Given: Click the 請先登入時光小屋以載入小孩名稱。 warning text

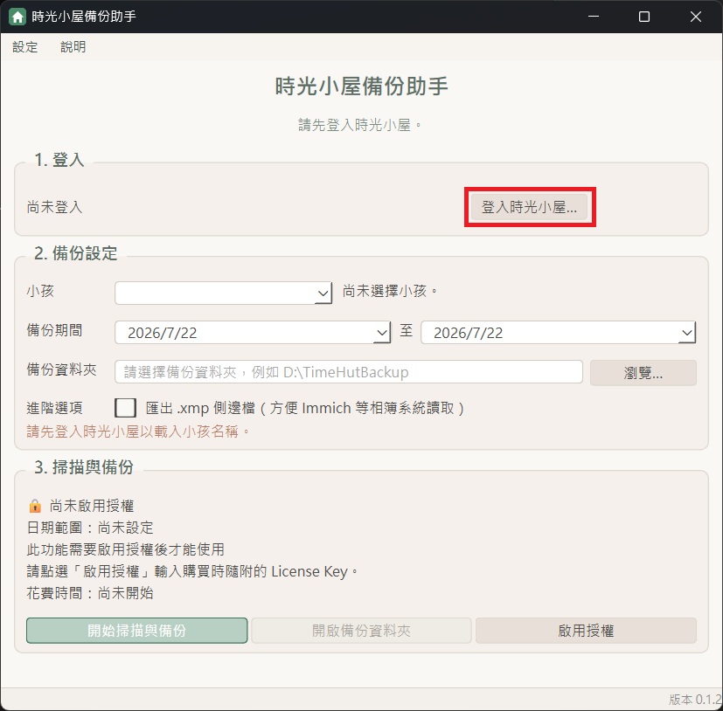Looking at the screenshot, I should tap(138, 431).
